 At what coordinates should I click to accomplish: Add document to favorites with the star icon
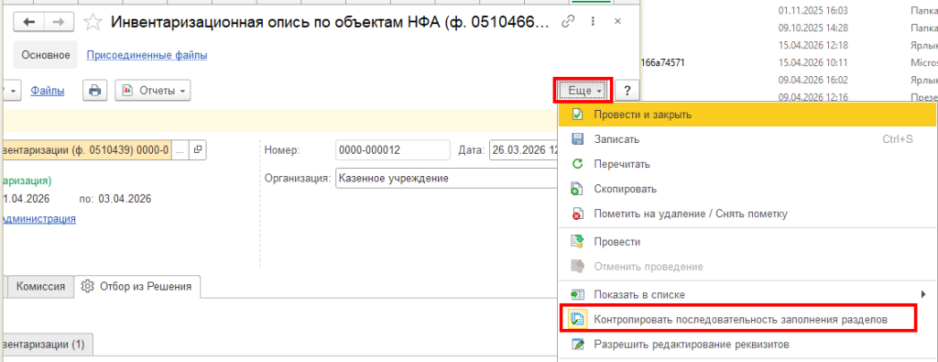pos(92,22)
